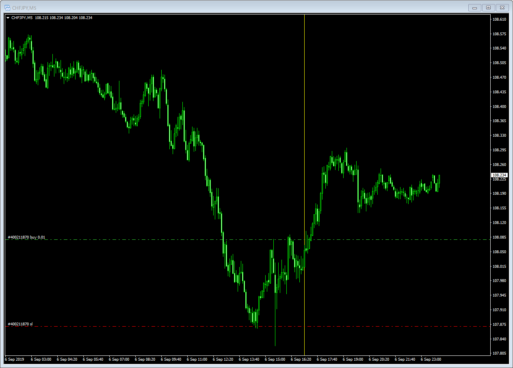The image size is (513, 368).
Task: Click time axis label 6 Sep 13:40
Action: coord(249,359)
